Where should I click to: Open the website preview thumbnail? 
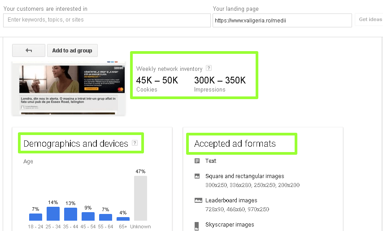pos(69,88)
